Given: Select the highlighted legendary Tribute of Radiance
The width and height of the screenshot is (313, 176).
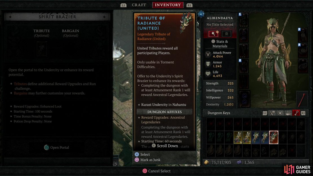Looking at the screenshot, I should click(274, 137).
